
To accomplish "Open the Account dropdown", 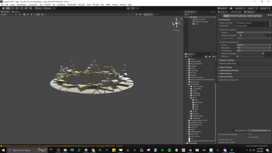I will [240, 8].
